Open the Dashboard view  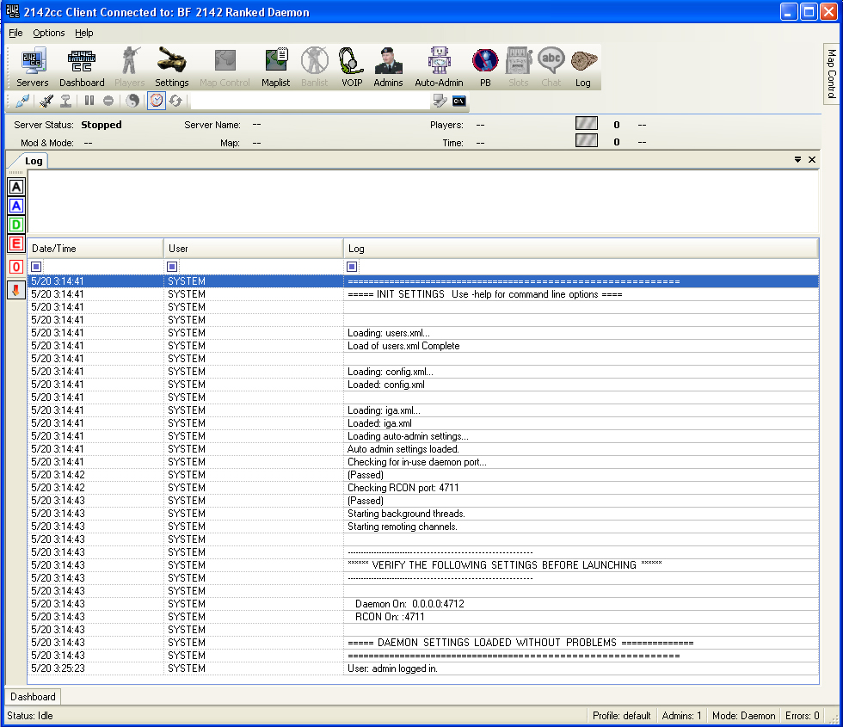(82, 67)
